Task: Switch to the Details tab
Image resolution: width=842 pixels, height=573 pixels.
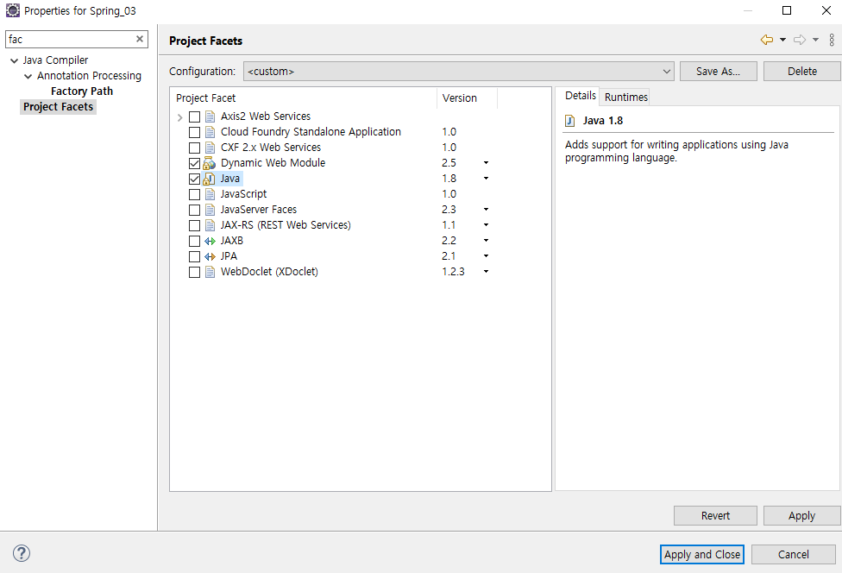Action: point(580,96)
